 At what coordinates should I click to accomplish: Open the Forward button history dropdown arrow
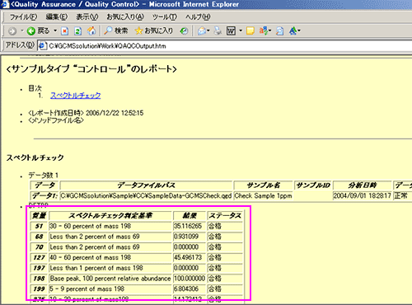[x=22, y=30]
